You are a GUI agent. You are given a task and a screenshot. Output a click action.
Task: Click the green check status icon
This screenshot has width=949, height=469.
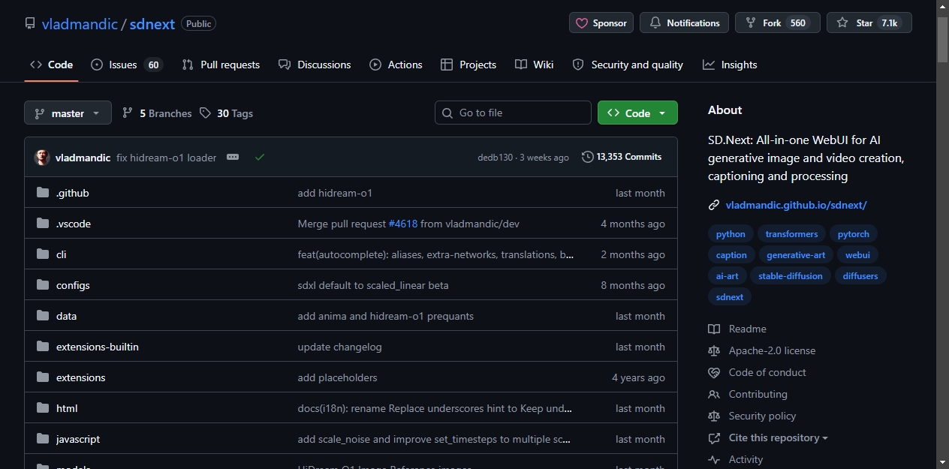tap(260, 158)
